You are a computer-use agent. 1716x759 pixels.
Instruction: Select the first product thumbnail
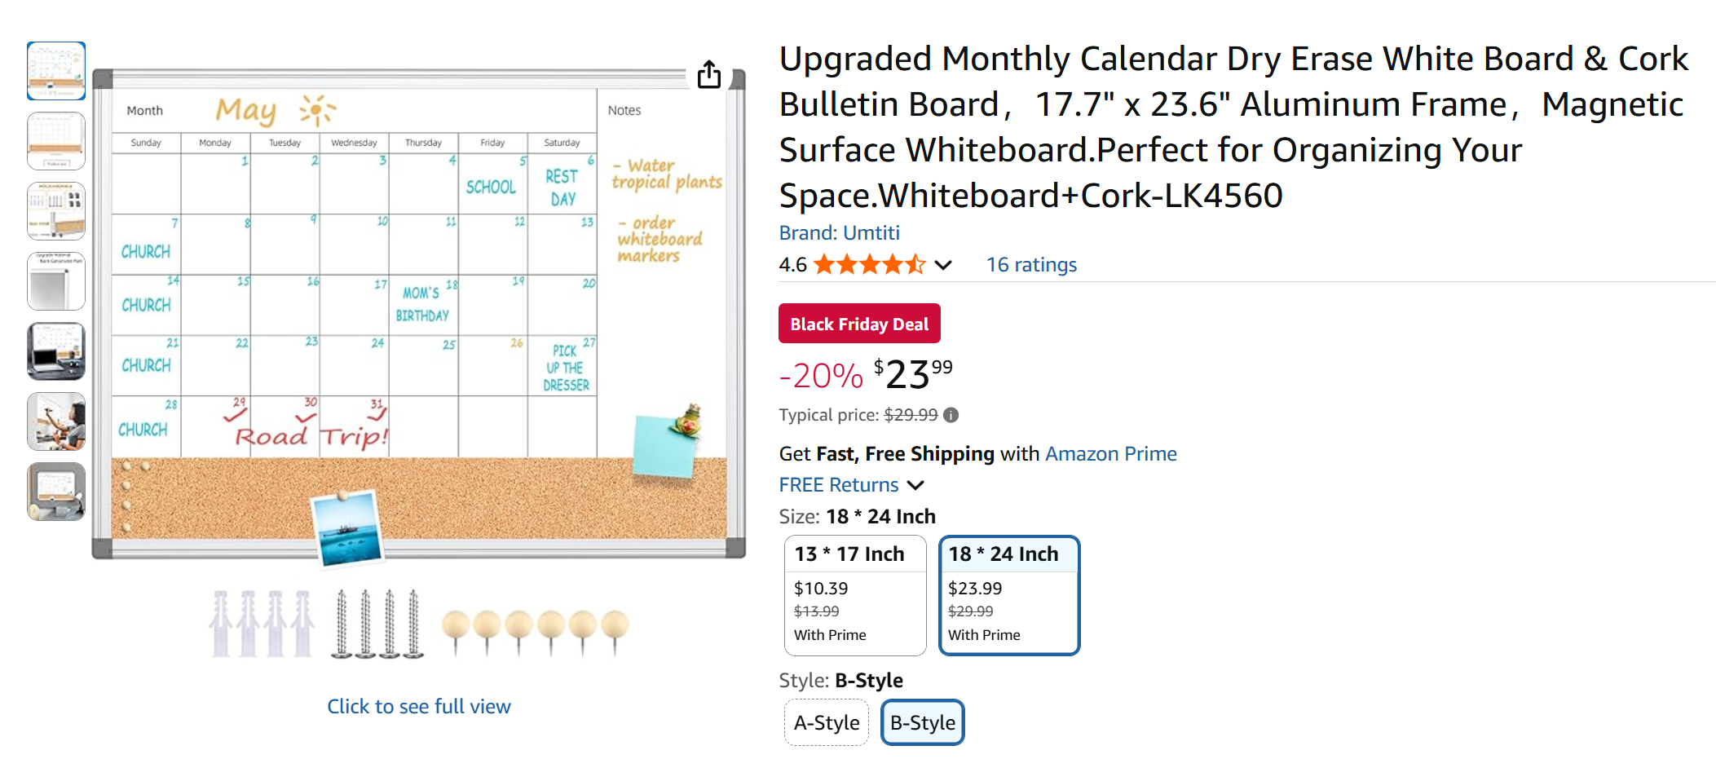(56, 71)
